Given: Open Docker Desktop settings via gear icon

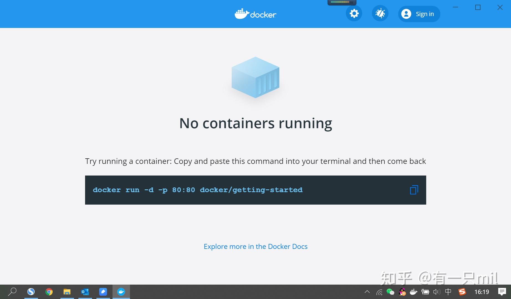Looking at the screenshot, I should [354, 13].
